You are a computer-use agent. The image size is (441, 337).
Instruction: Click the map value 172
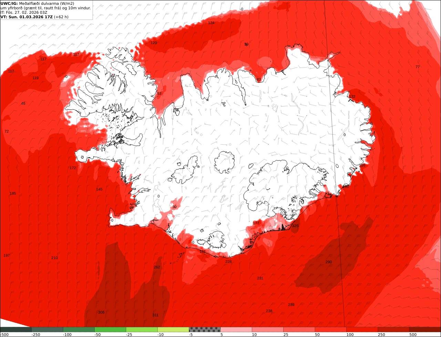tap(73, 168)
